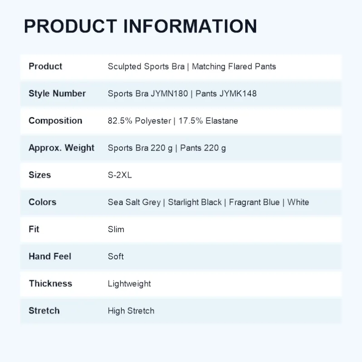Image resolution: width=362 pixels, height=362 pixels.
Task: Click the JYMN180 style number value
Action: point(169,94)
